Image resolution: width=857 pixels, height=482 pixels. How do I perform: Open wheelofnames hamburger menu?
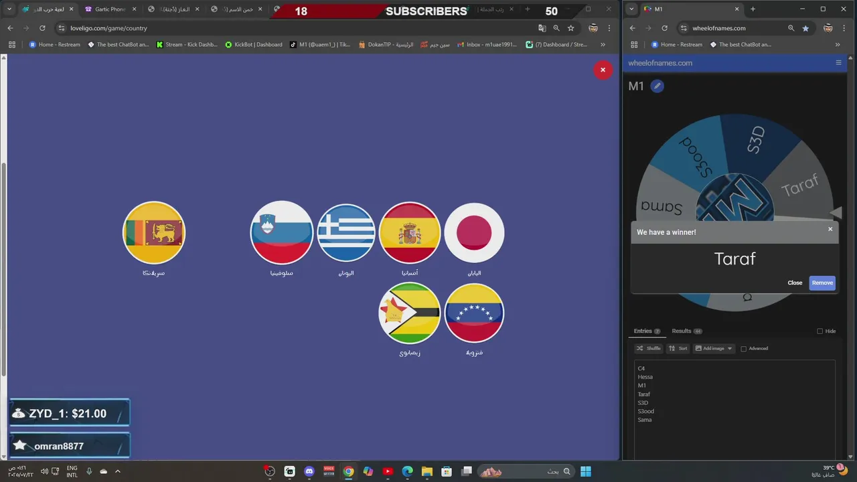pos(838,63)
